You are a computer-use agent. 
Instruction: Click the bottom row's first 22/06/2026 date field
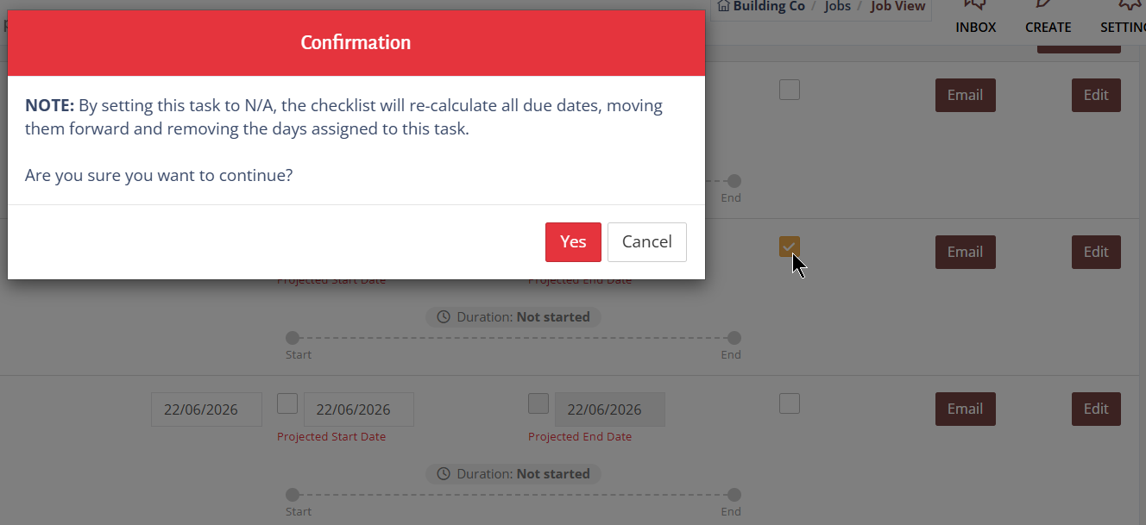click(207, 409)
